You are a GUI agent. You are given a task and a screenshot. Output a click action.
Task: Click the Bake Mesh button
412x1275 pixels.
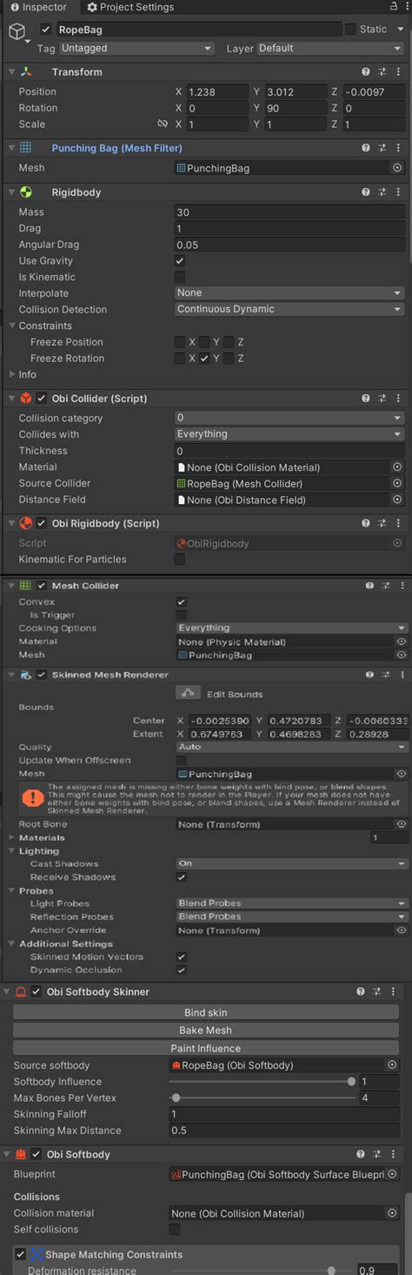(x=206, y=1030)
